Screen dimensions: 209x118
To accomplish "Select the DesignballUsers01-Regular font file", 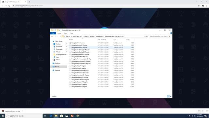I will coord(79,84).
